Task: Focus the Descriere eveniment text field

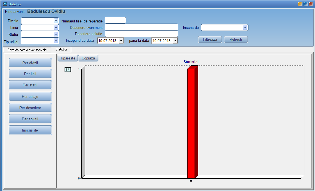Action: pyautogui.click(x=141, y=27)
